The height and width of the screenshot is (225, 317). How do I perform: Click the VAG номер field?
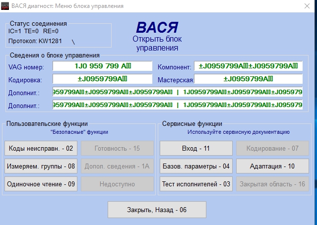click(102, 66)
